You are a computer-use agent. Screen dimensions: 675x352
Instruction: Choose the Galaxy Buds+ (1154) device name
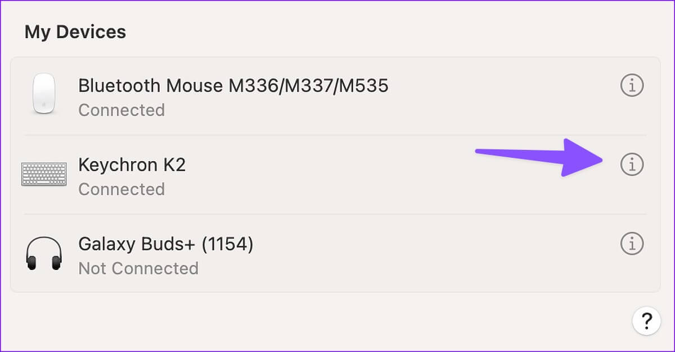pyautogui.click(x=165, y=244)
